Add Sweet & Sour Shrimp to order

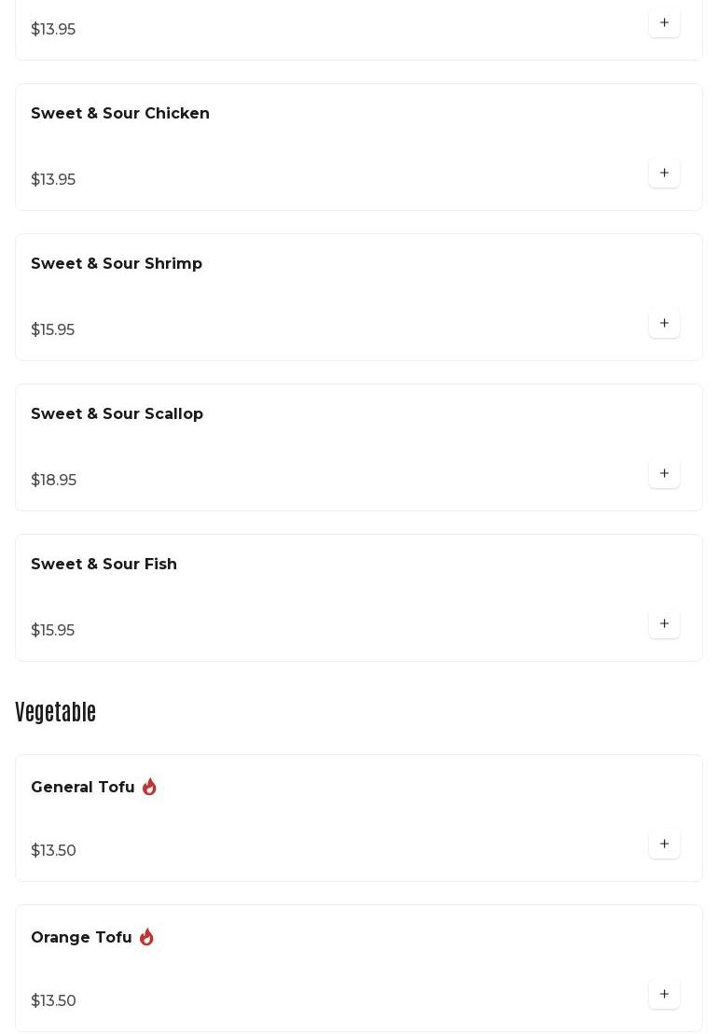click(664, 323)
